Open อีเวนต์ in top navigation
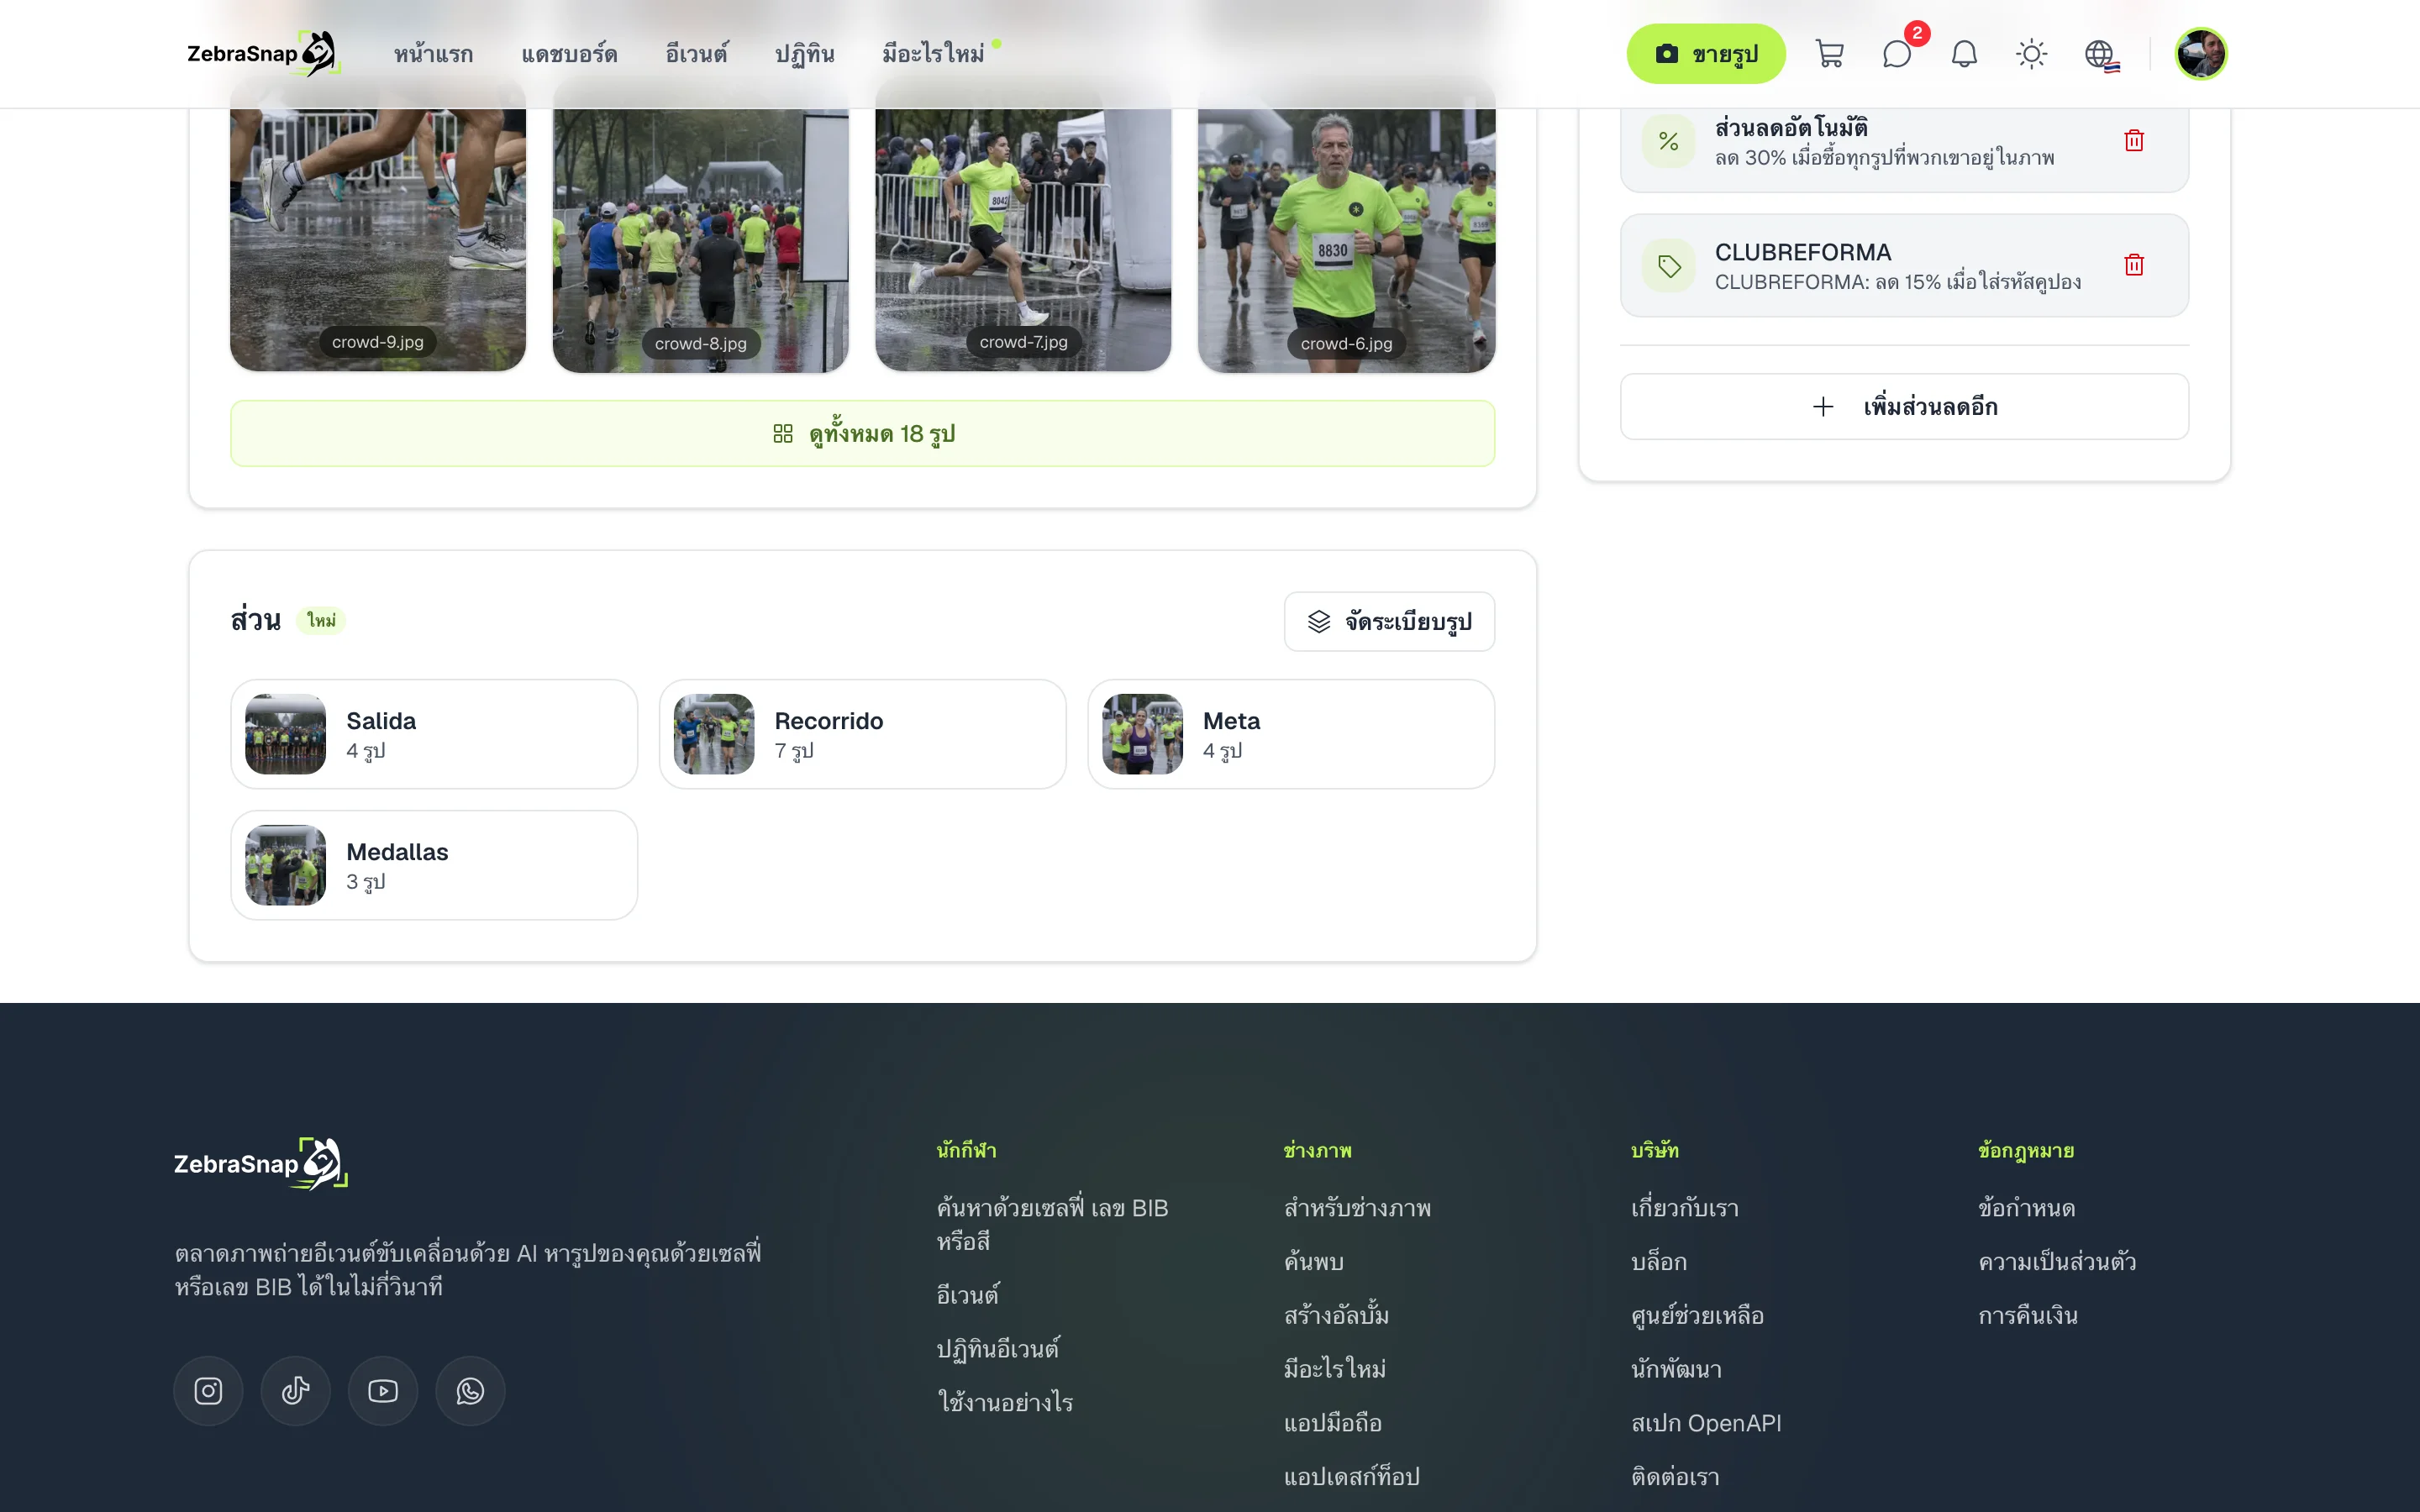The image size is (2420, 1512). 697,54
